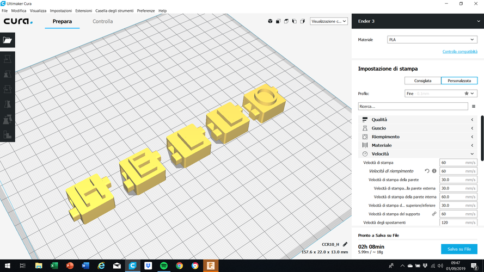Screen dimensions: 484x272
Task: Switch to front view cube icon
Action: [x=278, y=21]
